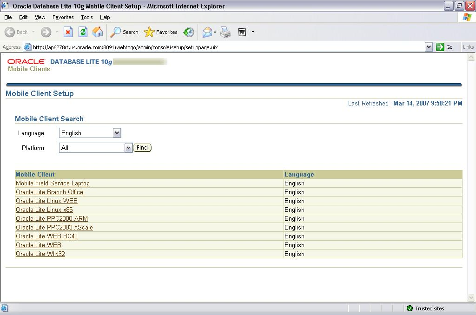Open the address bar dropdown arrow

pyautogui.click(x=429, y=47)
